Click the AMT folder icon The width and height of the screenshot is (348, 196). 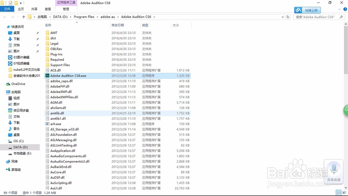[47, 33]
